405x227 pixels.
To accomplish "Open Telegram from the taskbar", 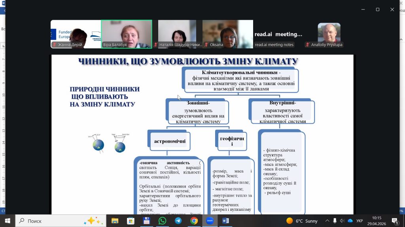I will coord(178,221).
